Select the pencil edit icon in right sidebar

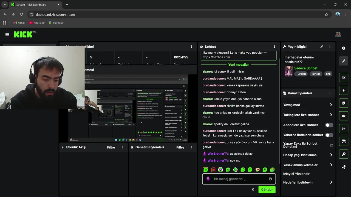click(x=344, y=61)
